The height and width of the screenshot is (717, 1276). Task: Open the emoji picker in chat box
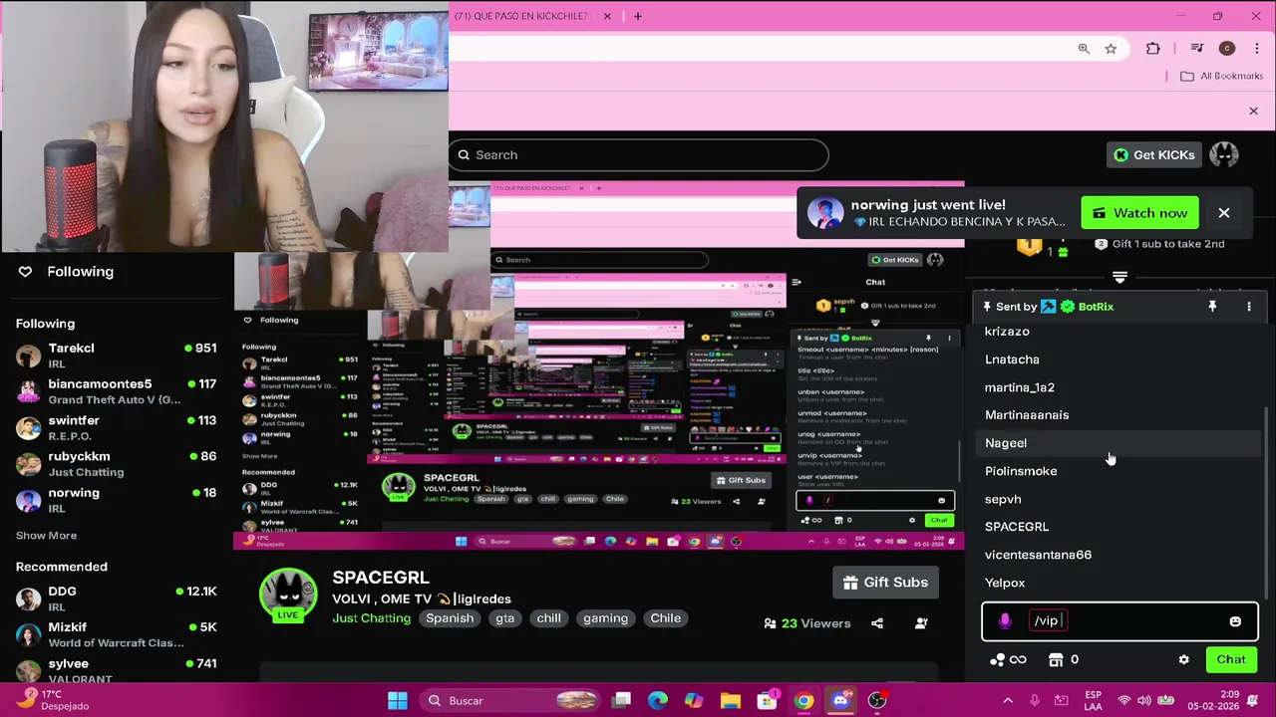[1235, 621]
